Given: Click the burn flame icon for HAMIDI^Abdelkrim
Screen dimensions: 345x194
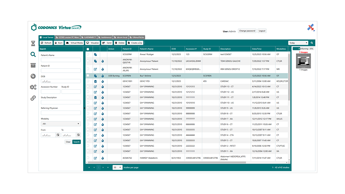Looking at the screenshot, I should (102, 158).
